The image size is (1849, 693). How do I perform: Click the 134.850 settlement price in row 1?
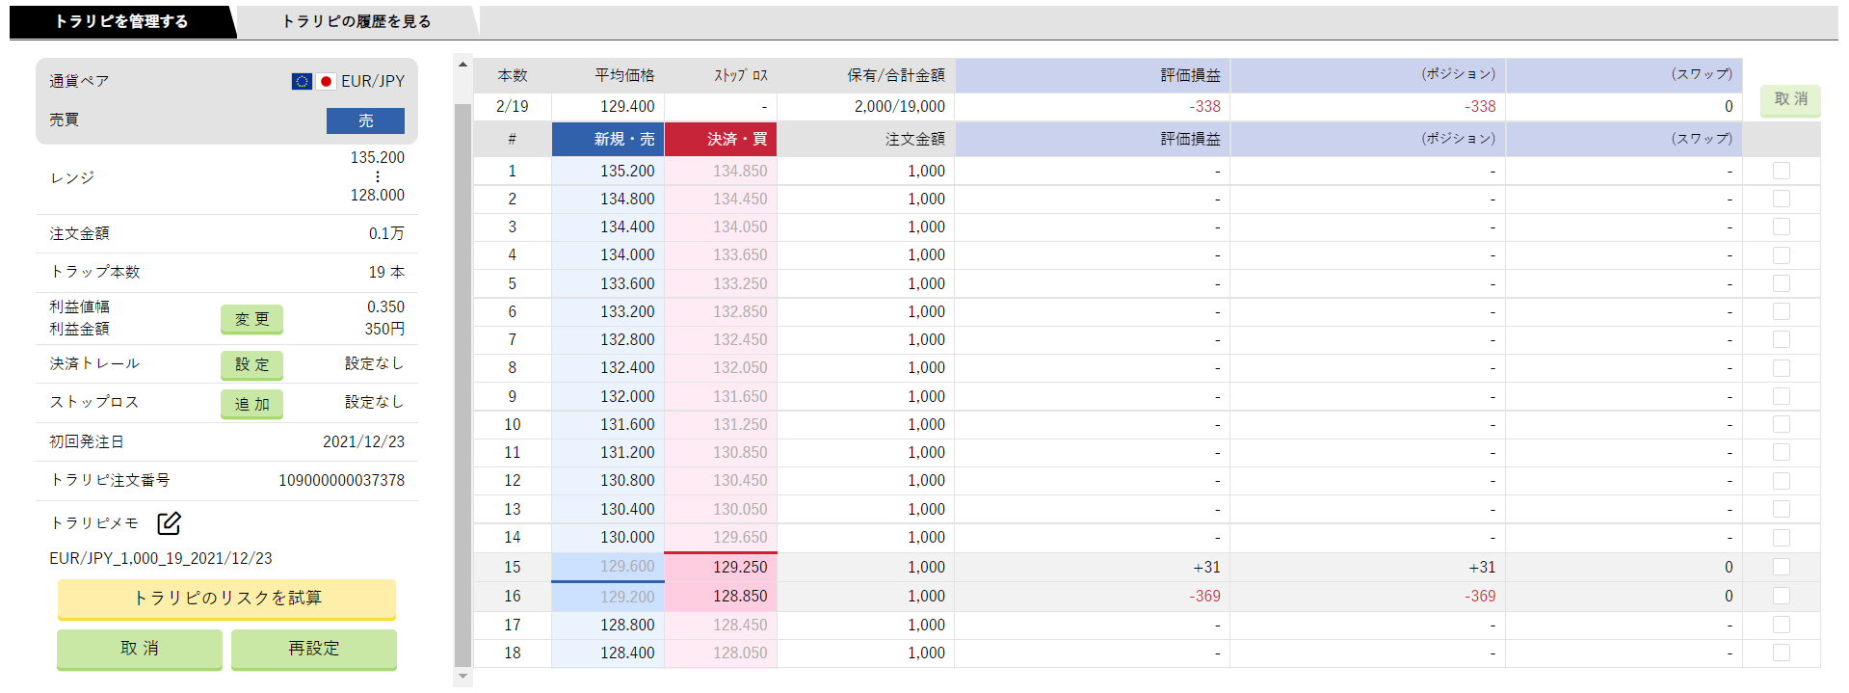tap(740, 171)
